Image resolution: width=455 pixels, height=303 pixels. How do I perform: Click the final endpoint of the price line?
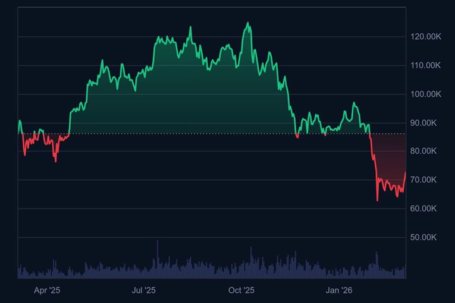[406, 172]
